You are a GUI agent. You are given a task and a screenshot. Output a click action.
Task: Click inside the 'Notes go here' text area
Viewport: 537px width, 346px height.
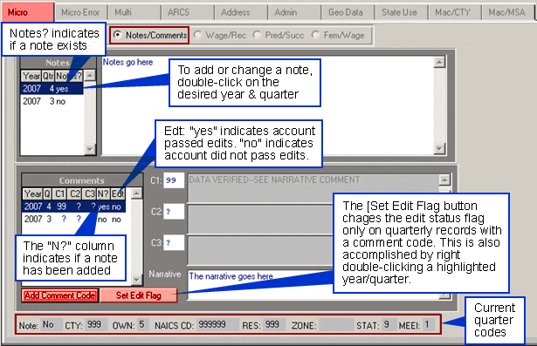pyautogui.click(x=268, y=105)
